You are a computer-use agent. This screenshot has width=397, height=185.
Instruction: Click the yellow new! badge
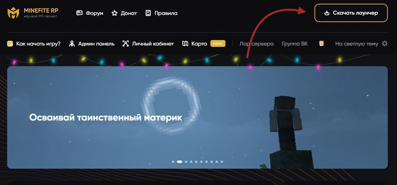(218, 44)
